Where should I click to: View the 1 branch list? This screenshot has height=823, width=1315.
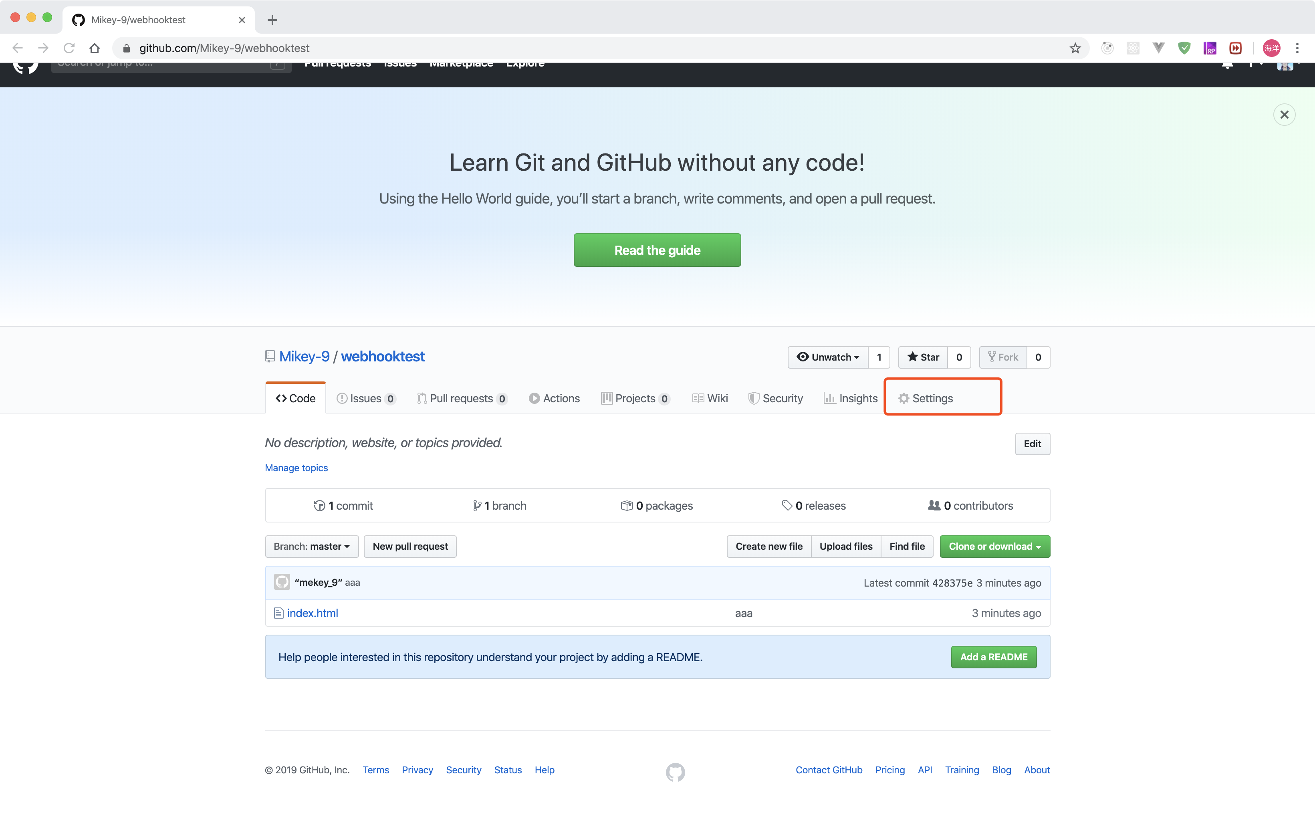coord(500,505)
